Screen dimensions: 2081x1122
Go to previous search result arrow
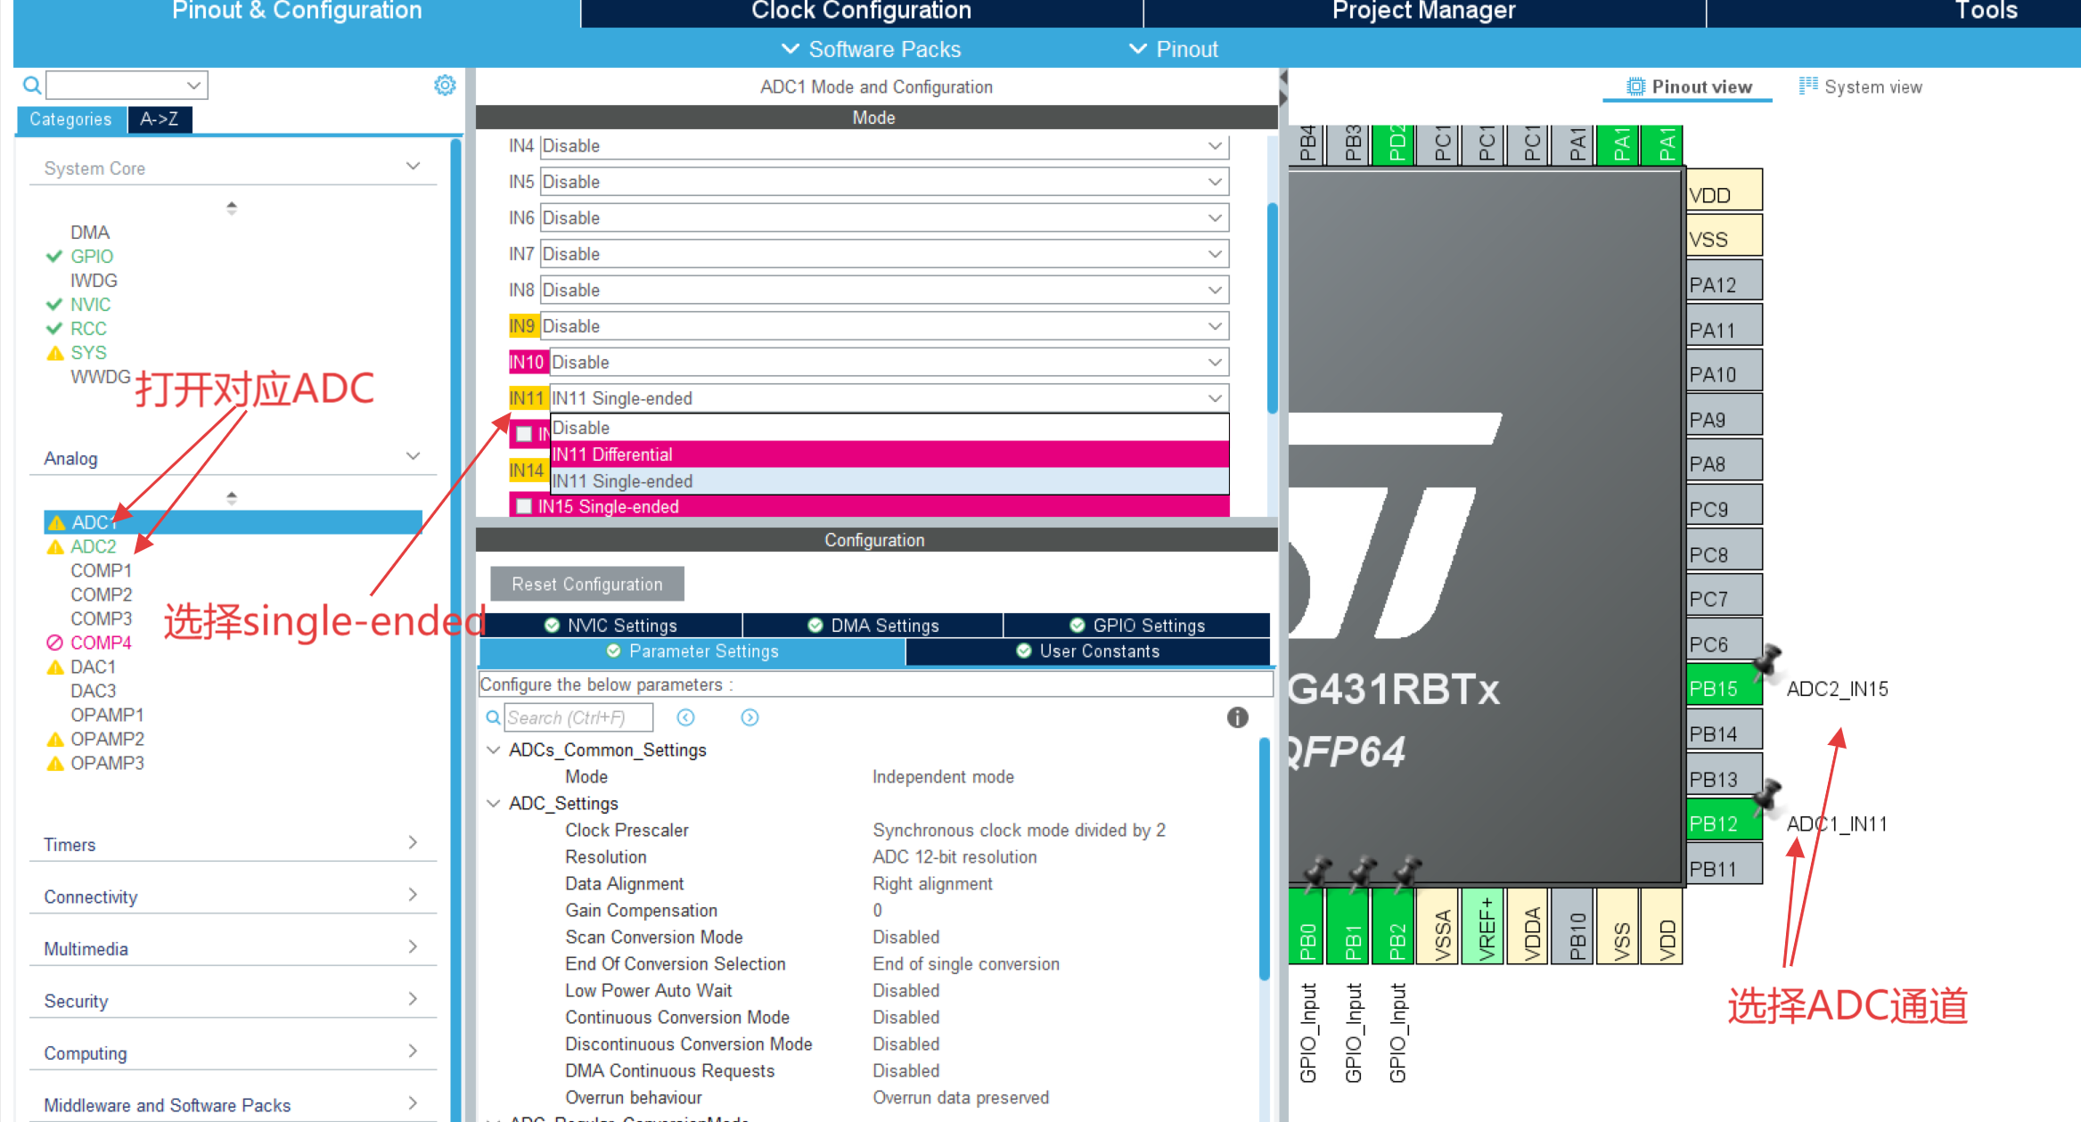coord(685,717)
